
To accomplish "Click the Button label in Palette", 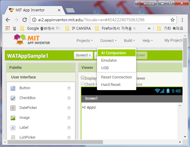I will (x=25, y=88).
